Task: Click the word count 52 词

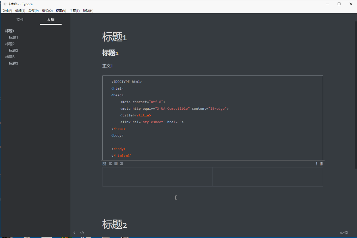Action: pyautogui.click(x=344, y=233)
